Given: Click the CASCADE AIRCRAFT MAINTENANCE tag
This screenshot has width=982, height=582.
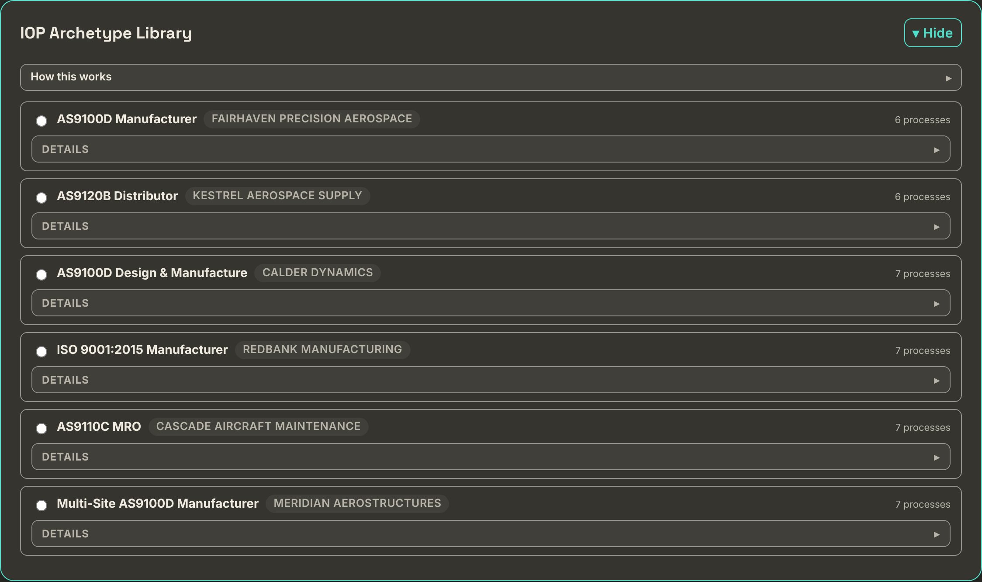Looking at the screenshot, I should coord(258,426).
